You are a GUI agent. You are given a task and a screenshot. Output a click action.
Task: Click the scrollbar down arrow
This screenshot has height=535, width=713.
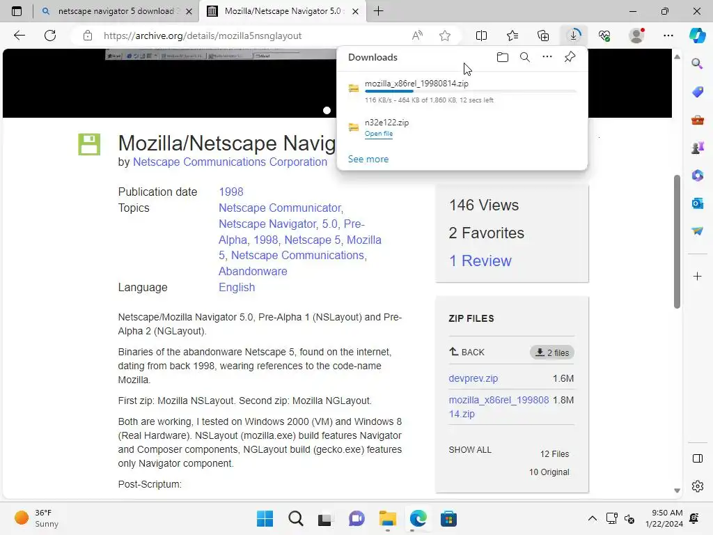[677, 490]
